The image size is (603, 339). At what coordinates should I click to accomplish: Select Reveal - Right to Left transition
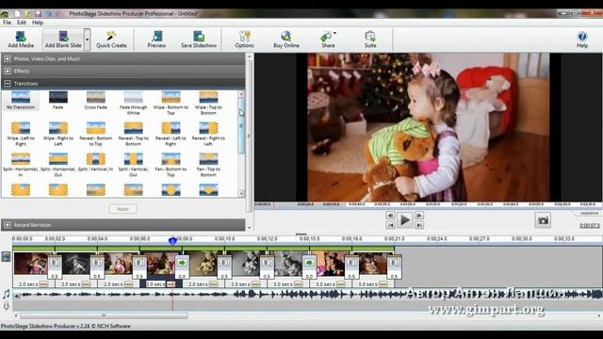[x=208, y=134]
